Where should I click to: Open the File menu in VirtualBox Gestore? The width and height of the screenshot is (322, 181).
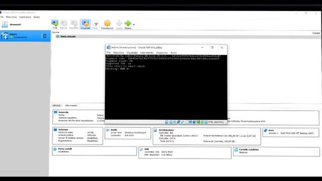tap(2, 17)
